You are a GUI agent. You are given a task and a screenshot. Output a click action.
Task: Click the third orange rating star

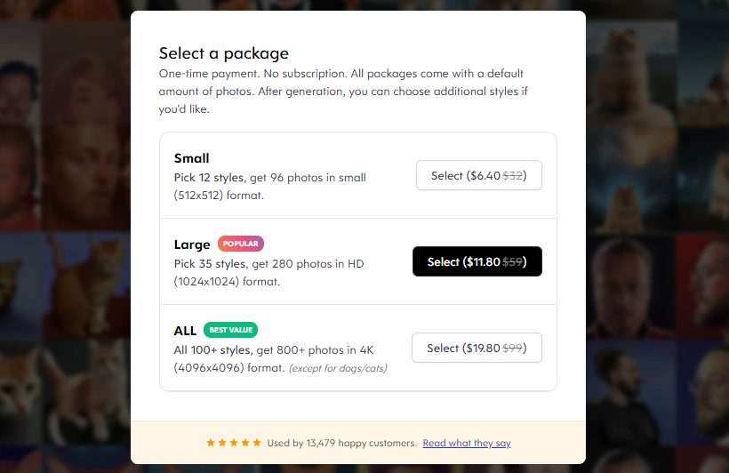(234, 442)
